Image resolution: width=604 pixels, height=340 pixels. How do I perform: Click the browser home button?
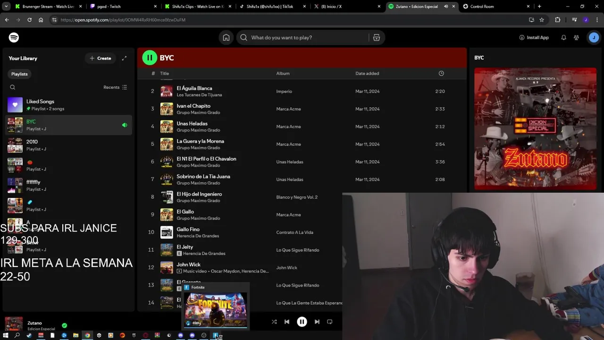(41, 20)
